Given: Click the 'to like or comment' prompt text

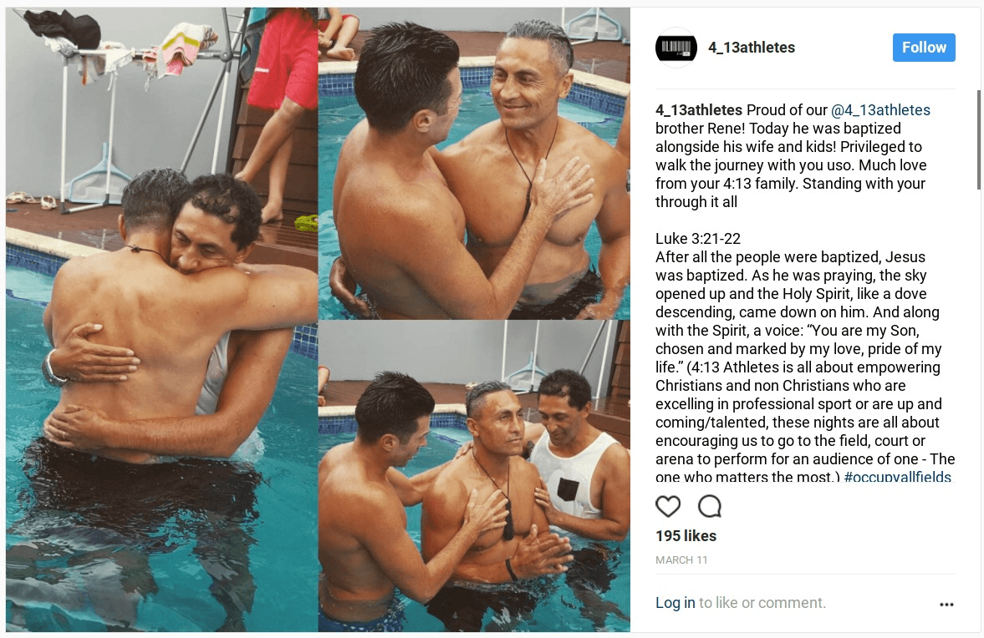Looking at the screenshot, I should point(762,602).
